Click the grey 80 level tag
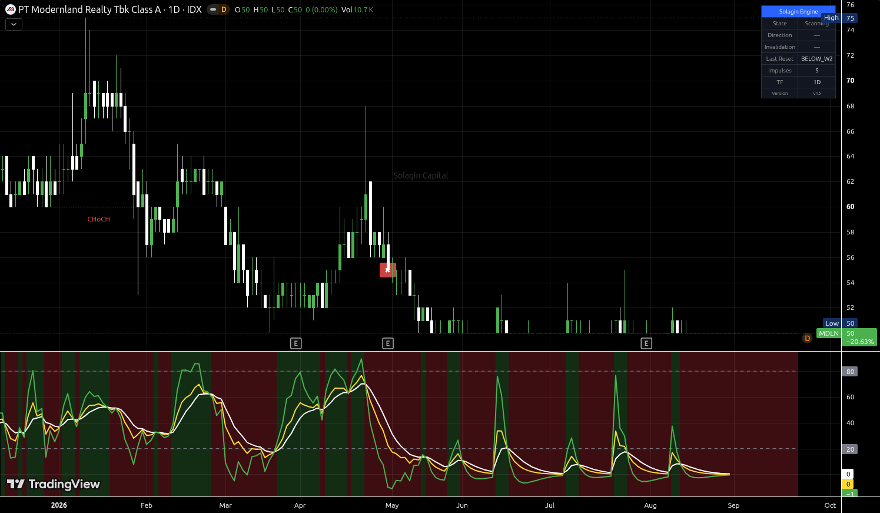880x513 pixels. (850, 372)
